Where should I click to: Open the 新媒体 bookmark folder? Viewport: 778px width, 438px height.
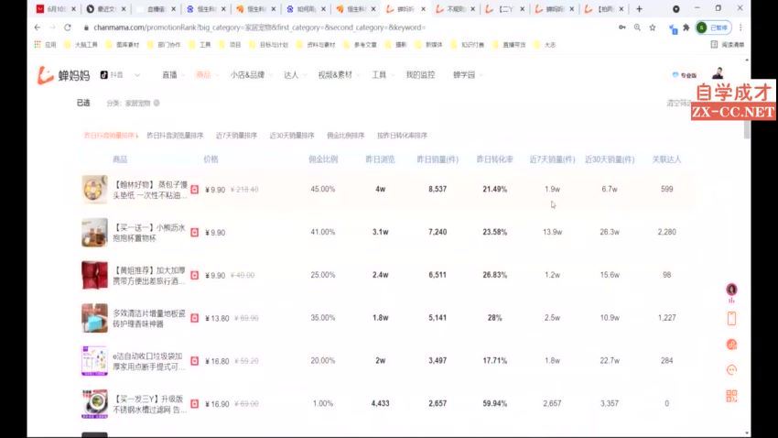pyautogui.click(x=429, y=45)
